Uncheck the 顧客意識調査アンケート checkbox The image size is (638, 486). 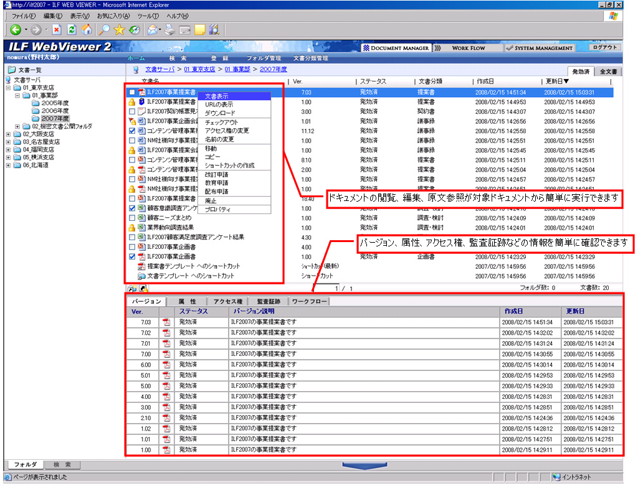131,208
